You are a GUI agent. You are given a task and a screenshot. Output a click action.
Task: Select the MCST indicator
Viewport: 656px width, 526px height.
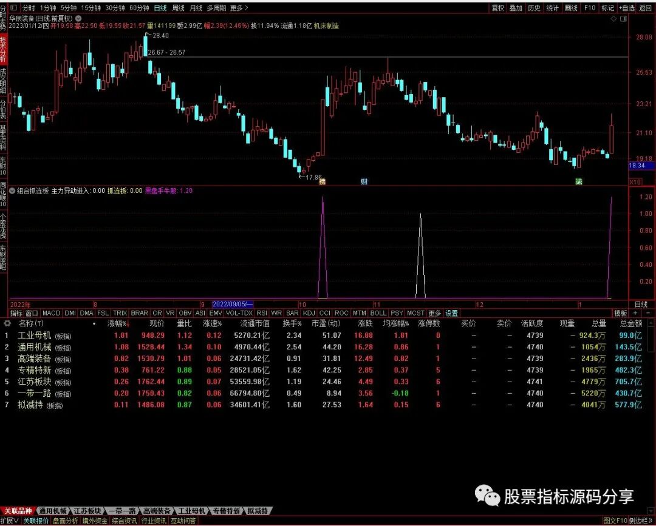pyautogui.click(x=416, y=313)
